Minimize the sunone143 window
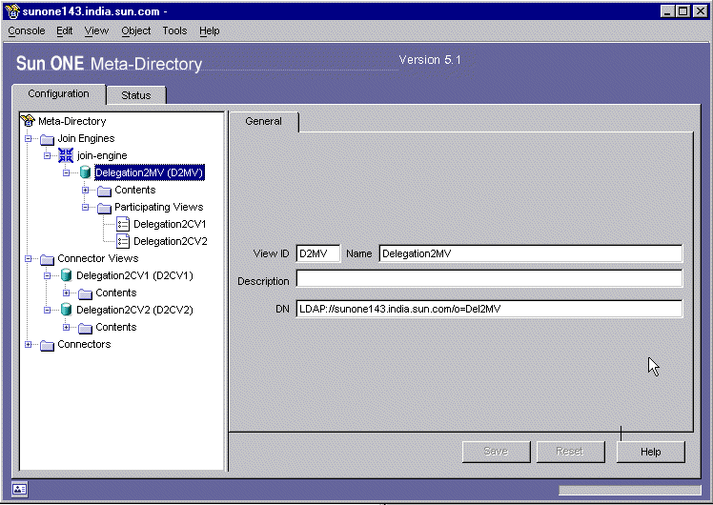 point(667,10)
